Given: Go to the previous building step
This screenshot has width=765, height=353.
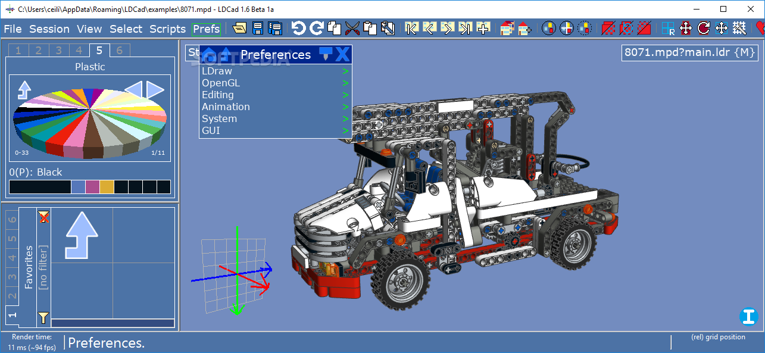Looking at the screenshot, I should [x=429, y=28].
